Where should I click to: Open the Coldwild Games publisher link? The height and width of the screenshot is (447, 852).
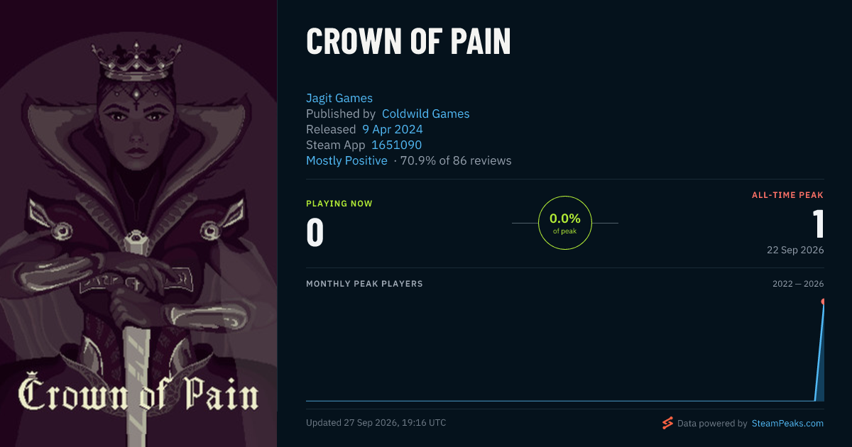click(x=426, y=114)
